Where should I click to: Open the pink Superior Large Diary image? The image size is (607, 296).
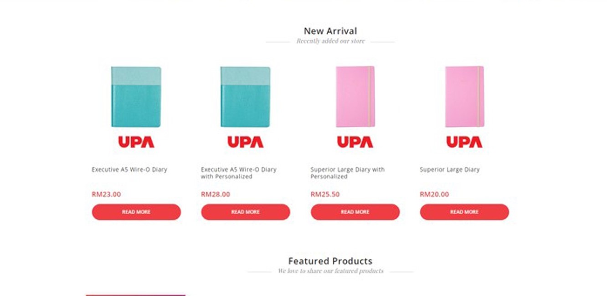coord(464,97)
